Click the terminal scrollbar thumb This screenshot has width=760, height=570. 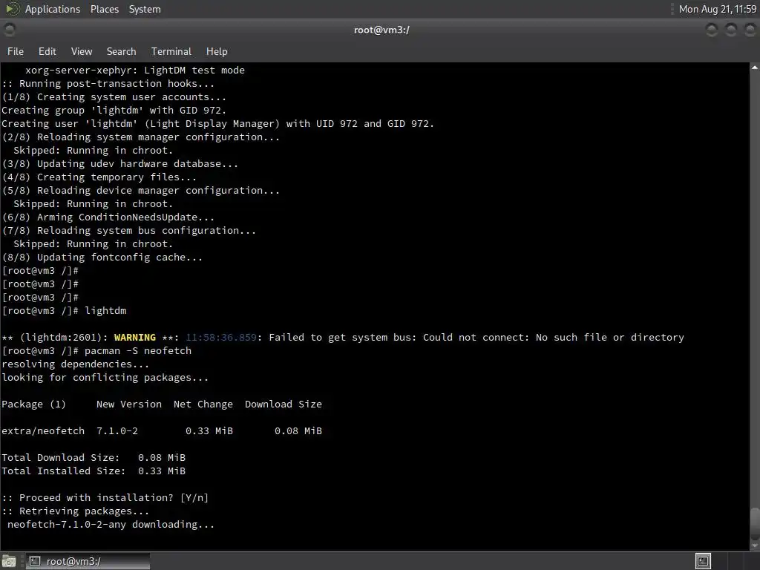tap(755, 522)
